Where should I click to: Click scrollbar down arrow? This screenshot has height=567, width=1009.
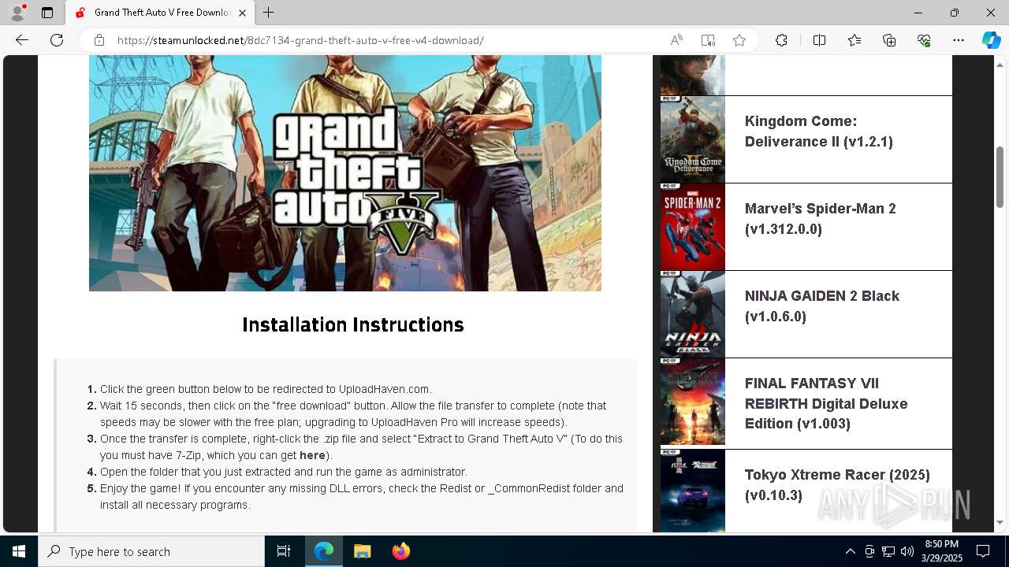point(1000,522)
